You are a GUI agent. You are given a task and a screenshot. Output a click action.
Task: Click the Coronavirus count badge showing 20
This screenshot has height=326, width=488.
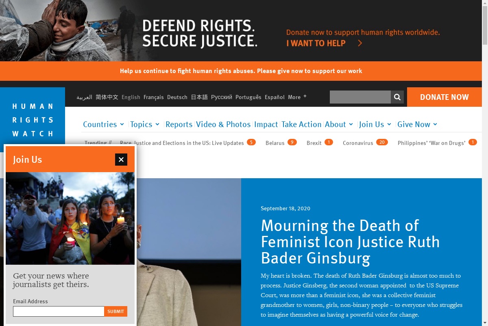382,142
